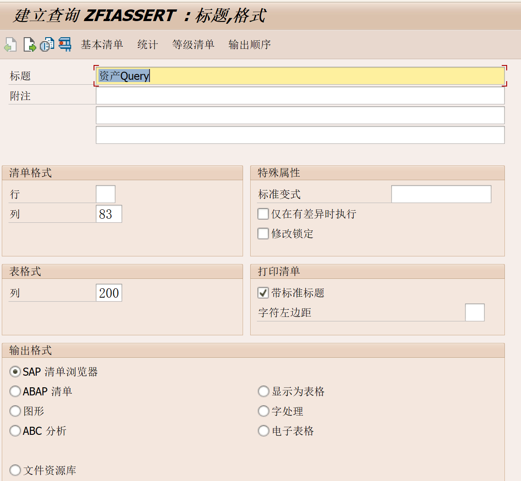Image resolution: width=521 pixels, height=481 pixels.
Task: Click the 标准变式 input field
Action: (441, 194)
